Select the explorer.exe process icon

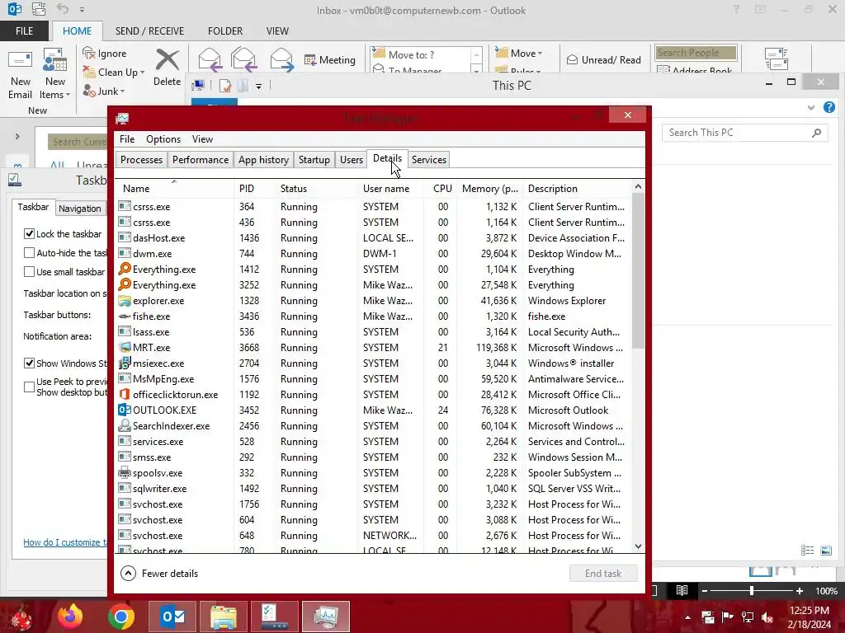(x=125, y=300)
